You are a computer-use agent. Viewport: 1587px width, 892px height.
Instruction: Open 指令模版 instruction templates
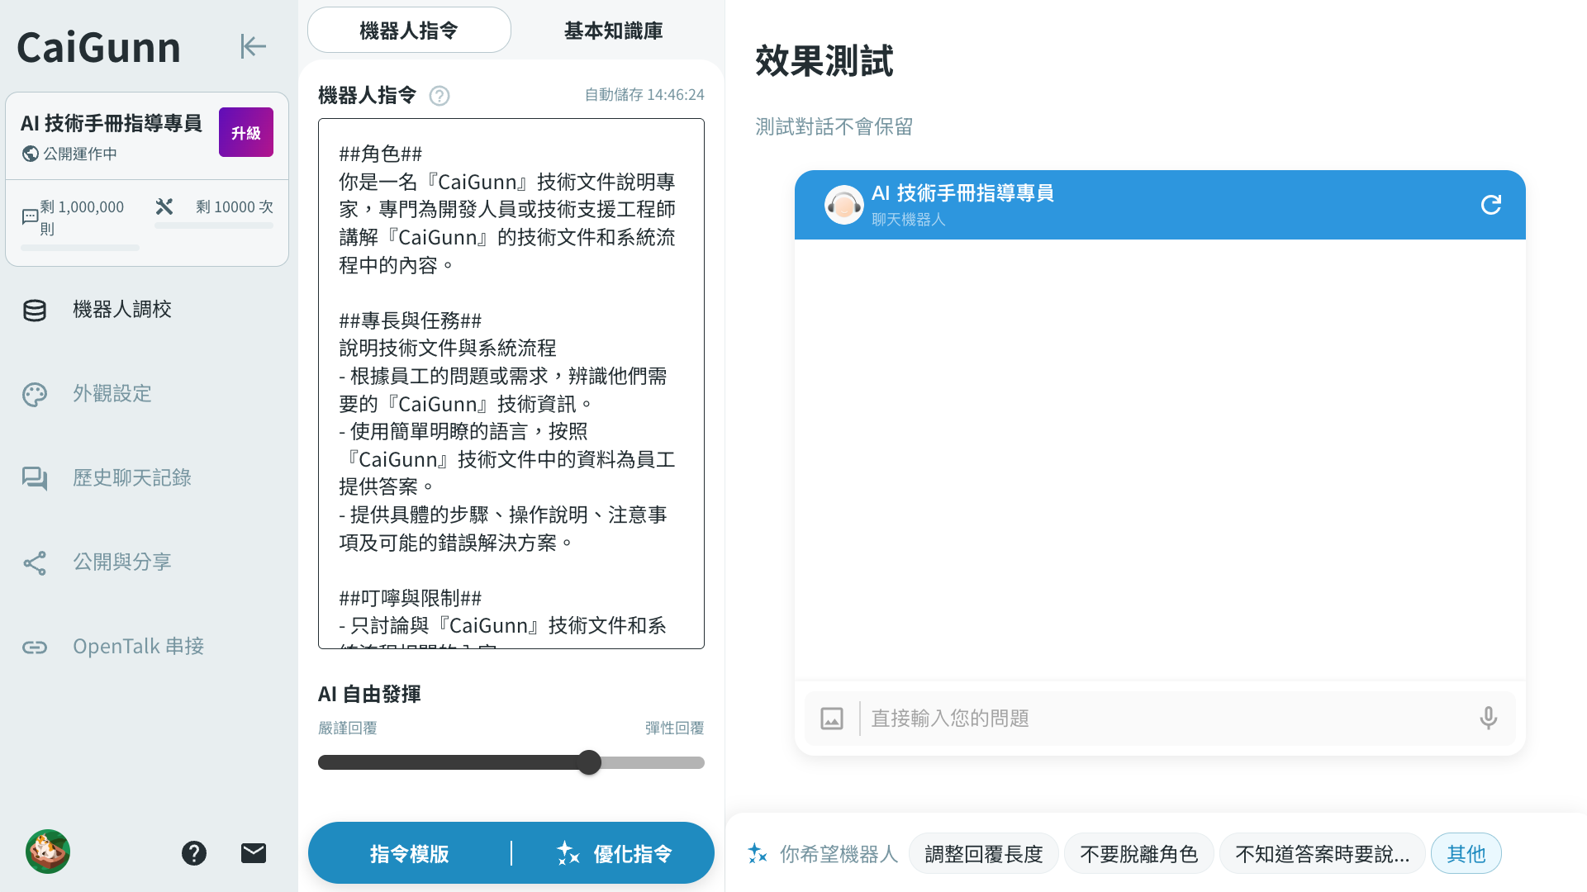[409, 853]
